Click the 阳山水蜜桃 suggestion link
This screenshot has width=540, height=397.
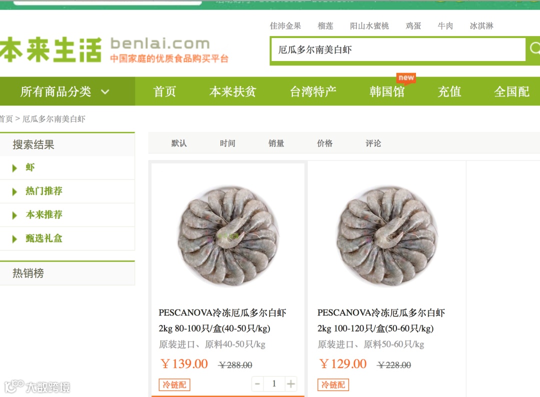click(x=369, y=26)
